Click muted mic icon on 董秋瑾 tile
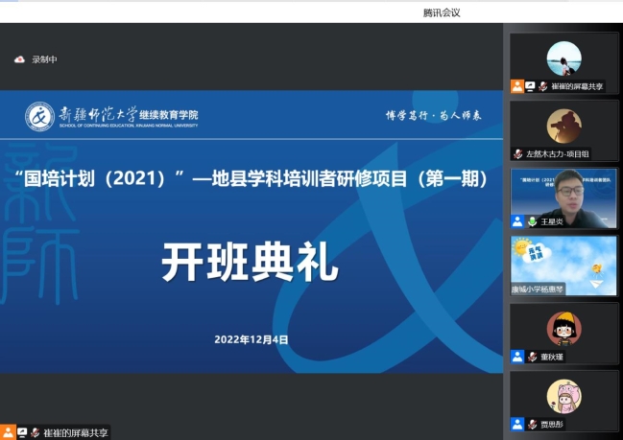This screenshot has height=440, width=623. click(532, 357)
